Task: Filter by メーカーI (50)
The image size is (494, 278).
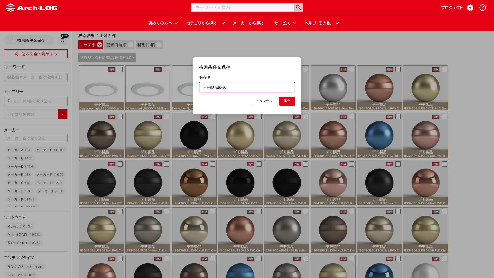Action: point(20,191)
